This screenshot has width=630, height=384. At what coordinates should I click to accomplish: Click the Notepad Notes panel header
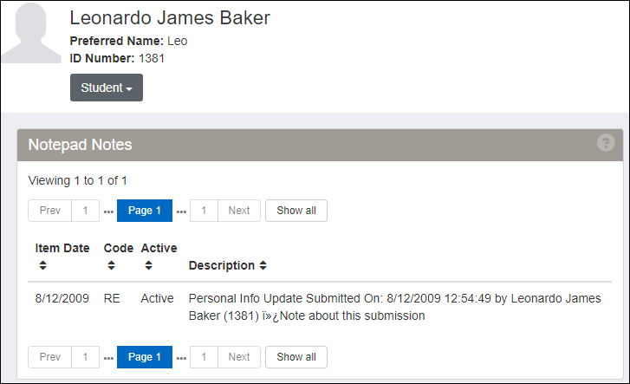pos(260,145)
